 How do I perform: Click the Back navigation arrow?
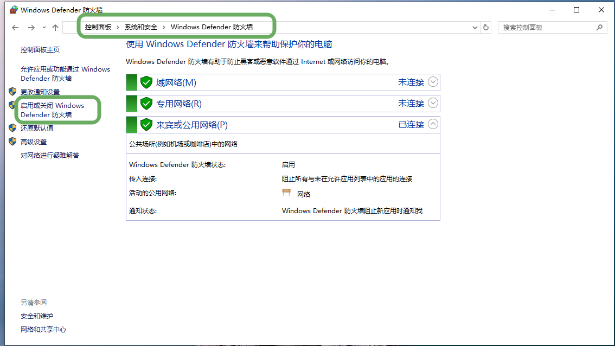(15, 28)
